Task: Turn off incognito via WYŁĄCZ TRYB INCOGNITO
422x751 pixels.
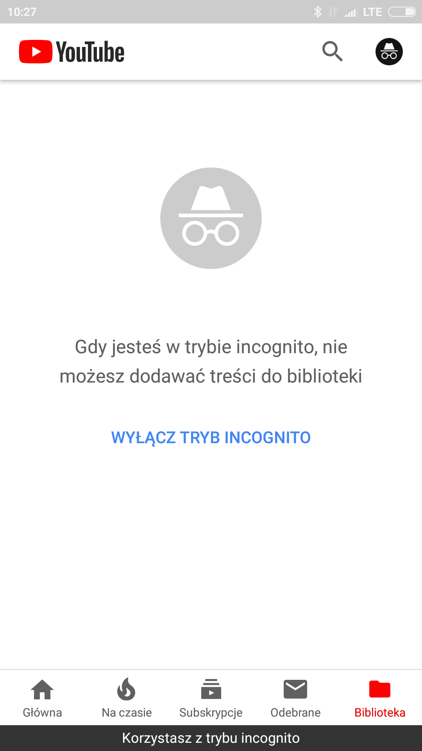Action: (x=211, y=438)
